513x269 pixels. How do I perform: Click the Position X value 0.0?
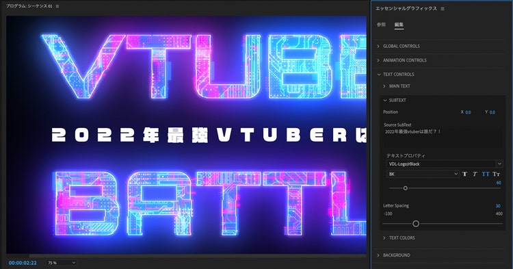tap(468, 112)
